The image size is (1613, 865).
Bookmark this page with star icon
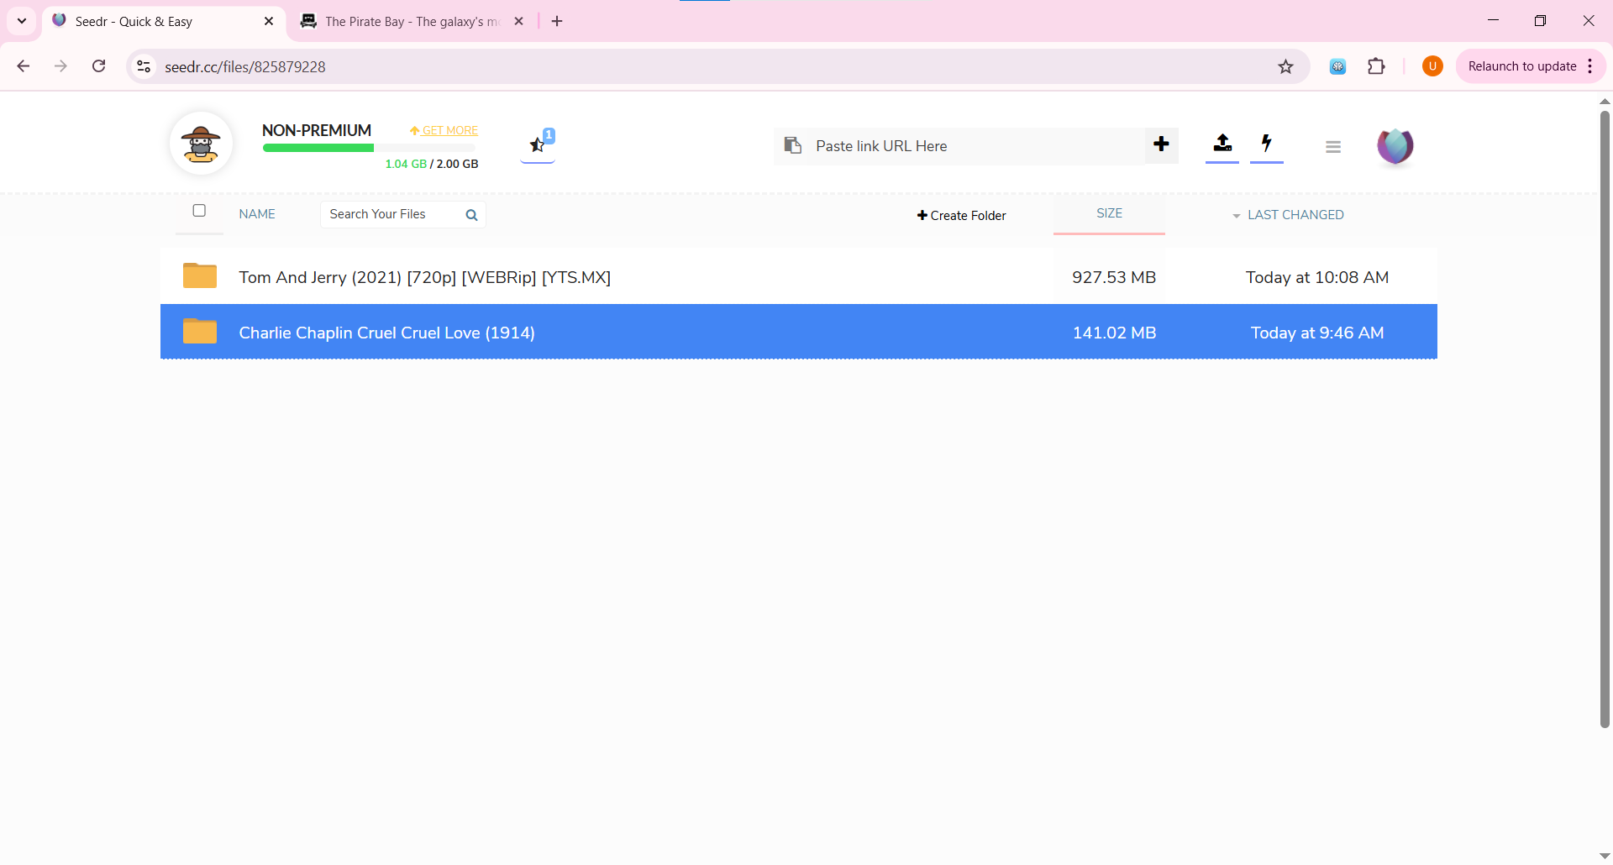1285,66
